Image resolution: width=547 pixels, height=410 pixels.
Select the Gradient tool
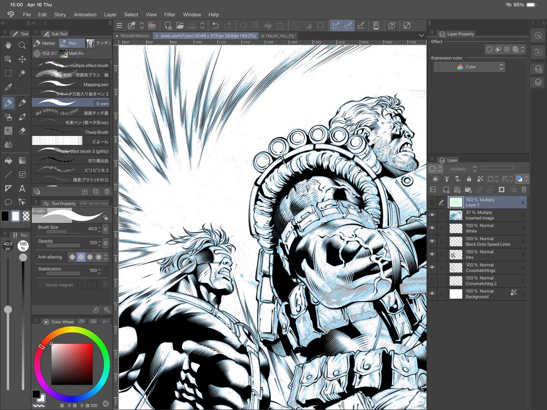[x=22, y=160]
